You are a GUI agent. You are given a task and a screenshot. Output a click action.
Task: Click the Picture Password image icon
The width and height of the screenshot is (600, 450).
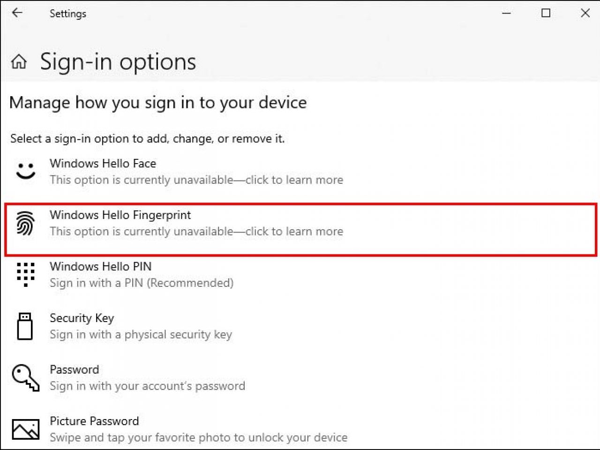tap(25, 429)
